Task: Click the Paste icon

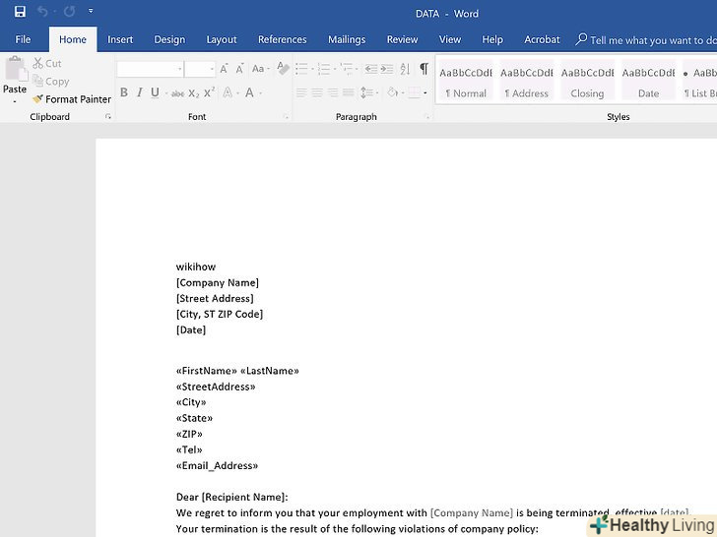Action: click(15, 77)
